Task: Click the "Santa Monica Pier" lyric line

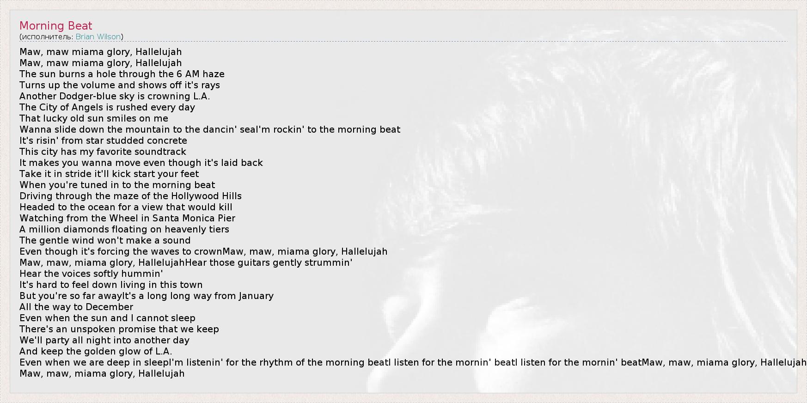Action: pyautogui.click(x=127, y=218)
